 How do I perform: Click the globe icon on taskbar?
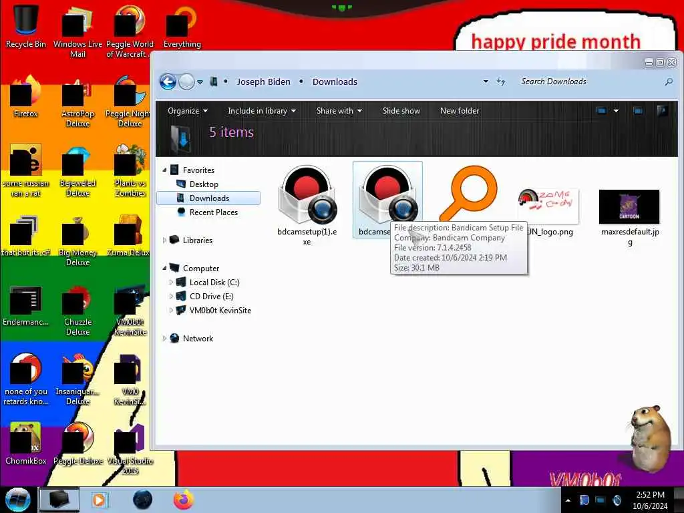[x=142, y=500]
